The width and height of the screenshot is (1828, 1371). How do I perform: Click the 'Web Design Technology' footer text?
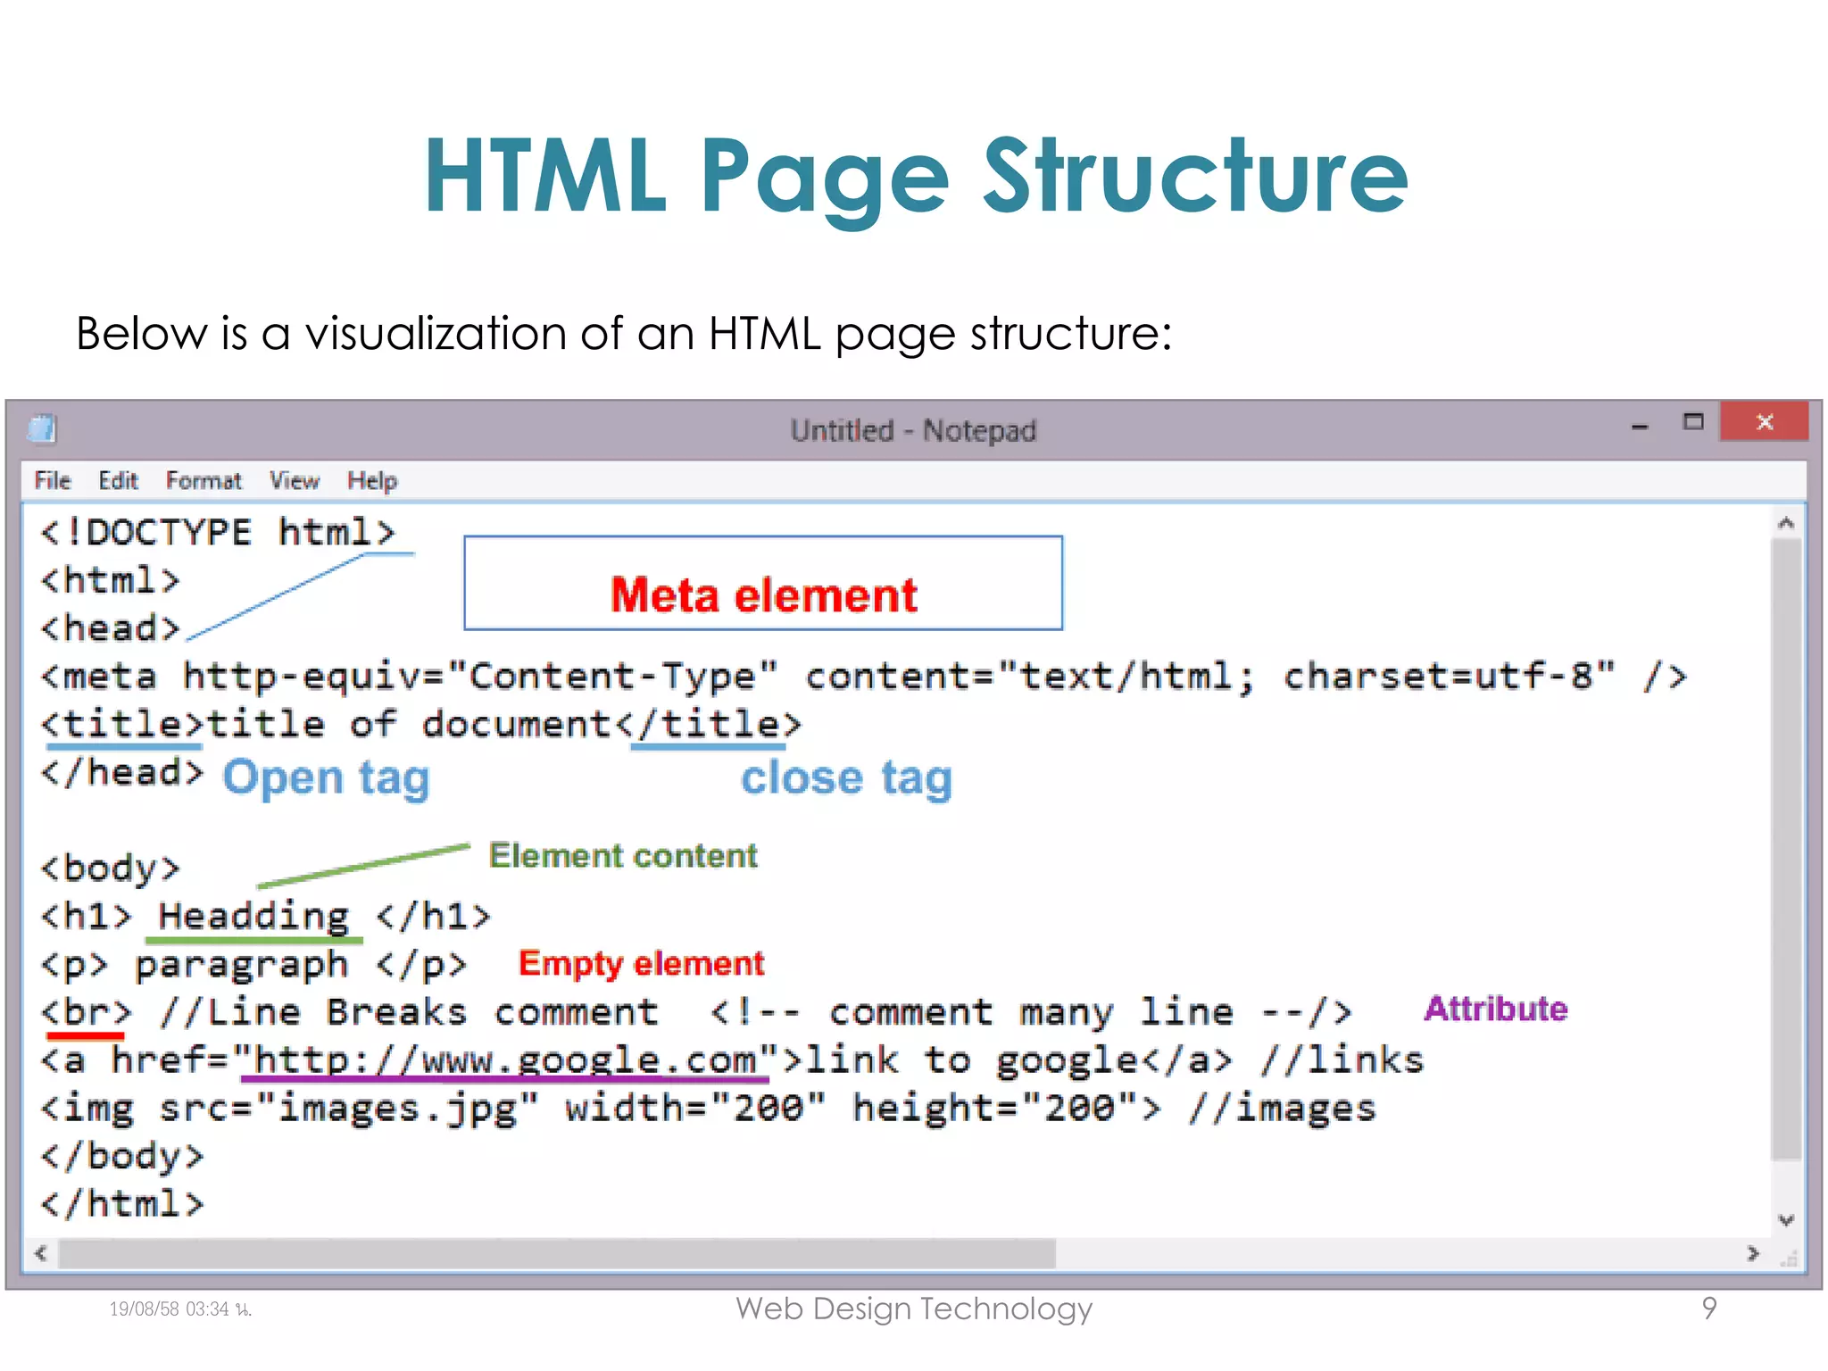click(914, 1309)
